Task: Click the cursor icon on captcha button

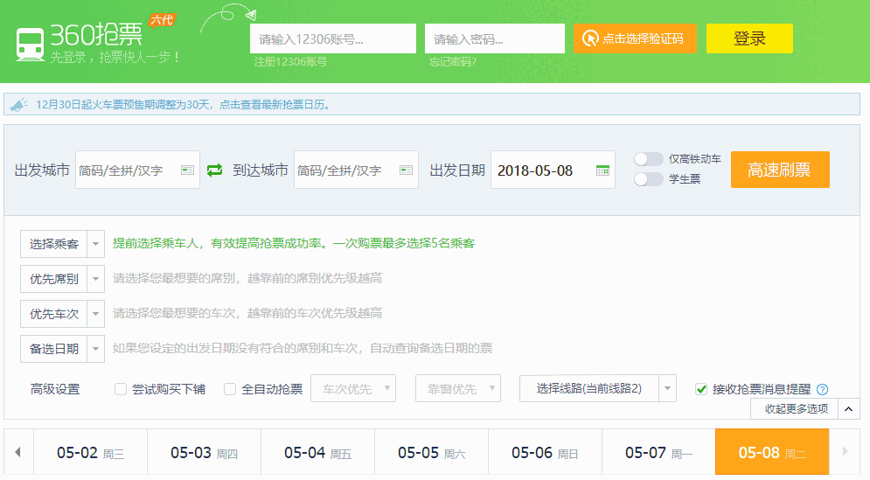Action: click(x=590, y=38)
